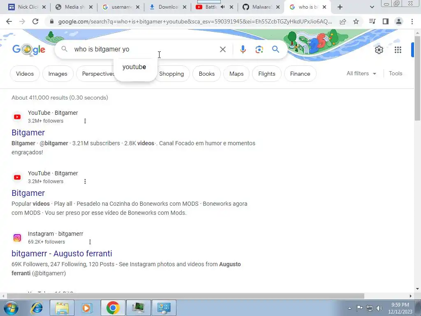Expand the tab search chevron
Image resolution: width=421 pixels, height=316 pixels.
[x=372, y=7]
